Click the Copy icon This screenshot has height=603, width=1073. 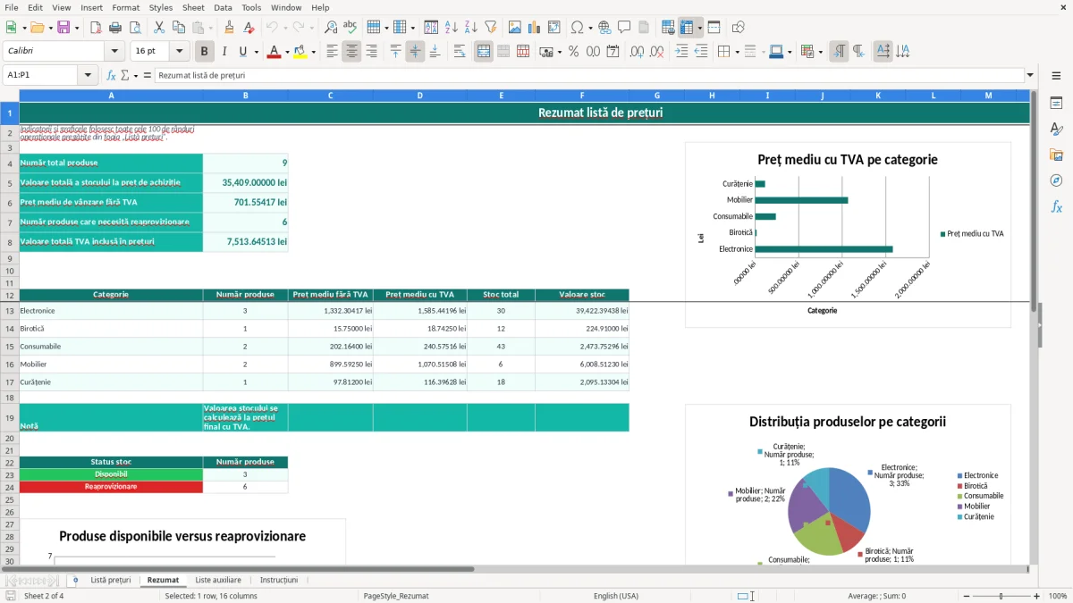[x=179, y=28]
